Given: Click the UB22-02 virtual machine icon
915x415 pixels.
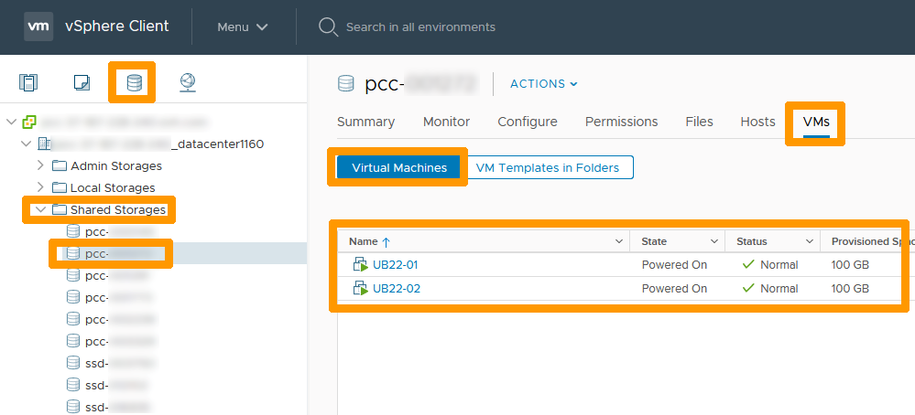Looking at the screenshot, I should [x=360, y=289].
